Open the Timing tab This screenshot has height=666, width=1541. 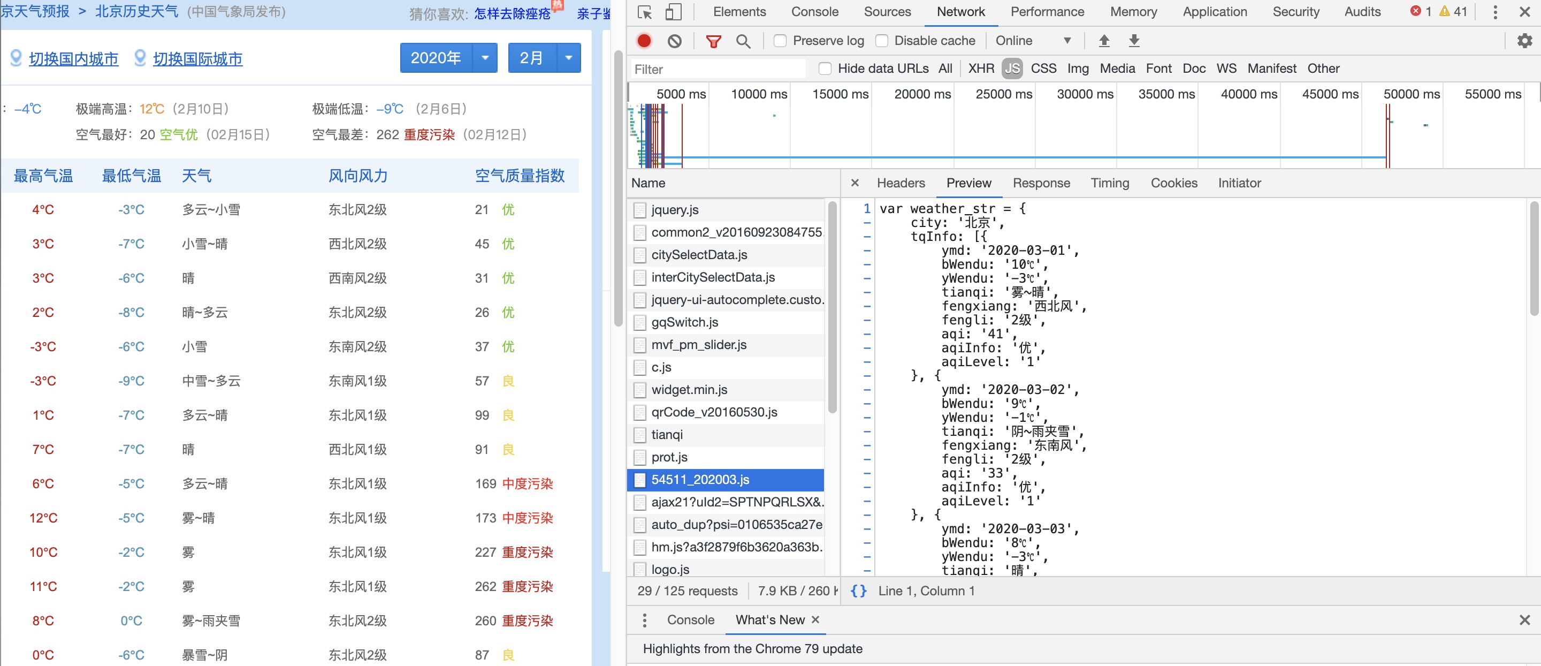pyautogui.click(x=1110, y=183)
